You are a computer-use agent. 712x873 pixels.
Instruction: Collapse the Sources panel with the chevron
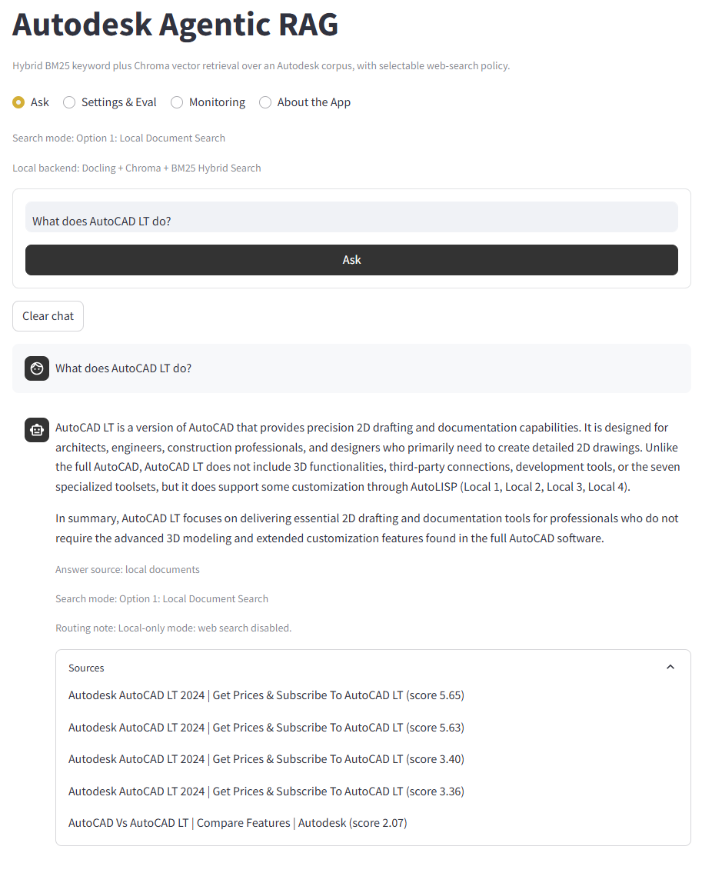coord(670,667)
